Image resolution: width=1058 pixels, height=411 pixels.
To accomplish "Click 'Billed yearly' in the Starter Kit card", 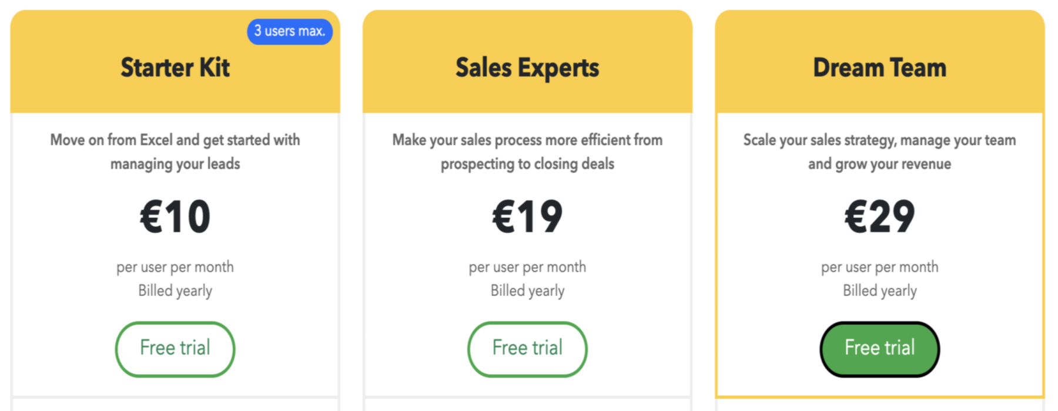I will click(x=175, y=291).
